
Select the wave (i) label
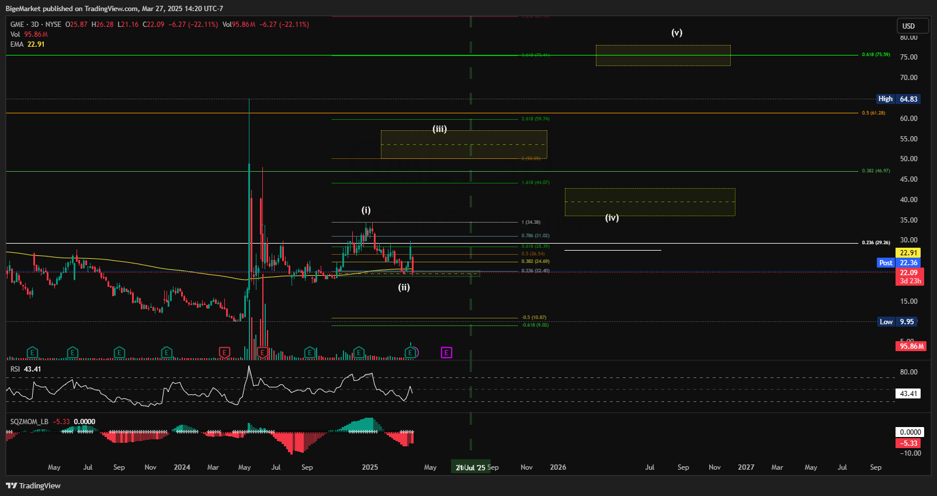[366, 210]
